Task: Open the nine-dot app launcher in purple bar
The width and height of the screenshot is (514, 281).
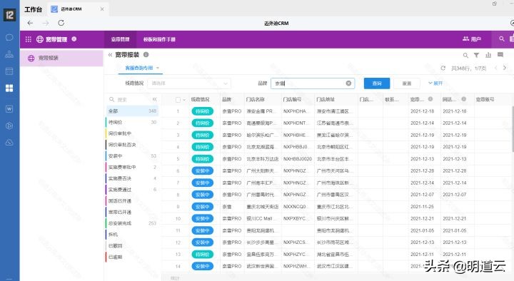Action: tap(29, 39)
